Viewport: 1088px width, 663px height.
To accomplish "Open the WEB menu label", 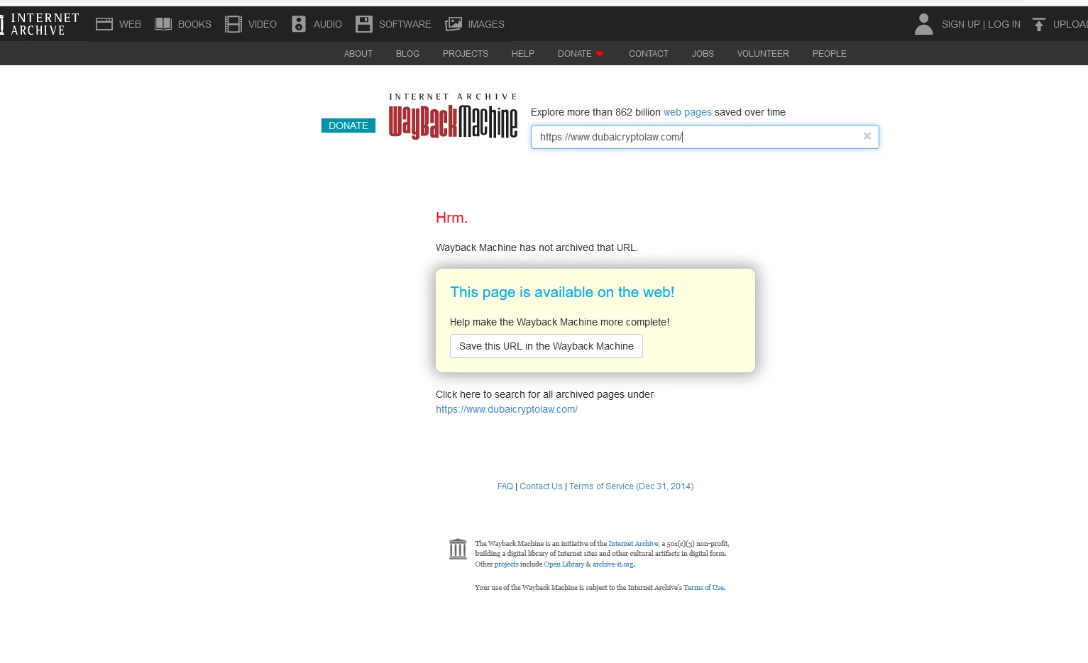I will tap(130, 24).
